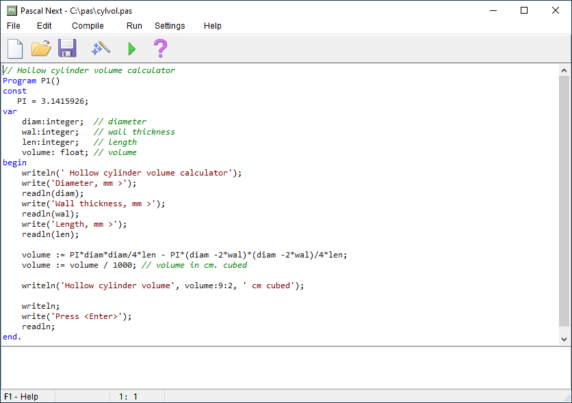Open a file using the folder icon
This screenshot has height=403, width=572.
click(x=41, y=48)
